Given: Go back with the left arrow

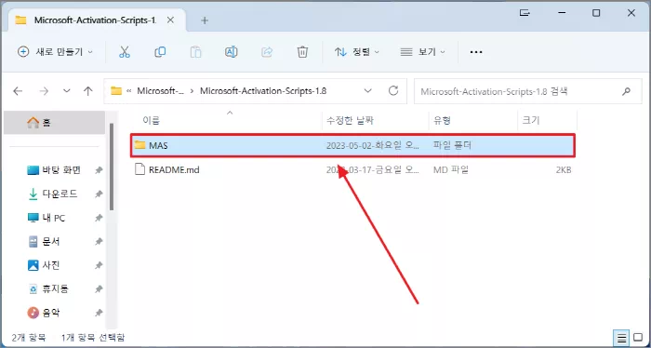Looking at the screenshot, I should click(18, 91).
